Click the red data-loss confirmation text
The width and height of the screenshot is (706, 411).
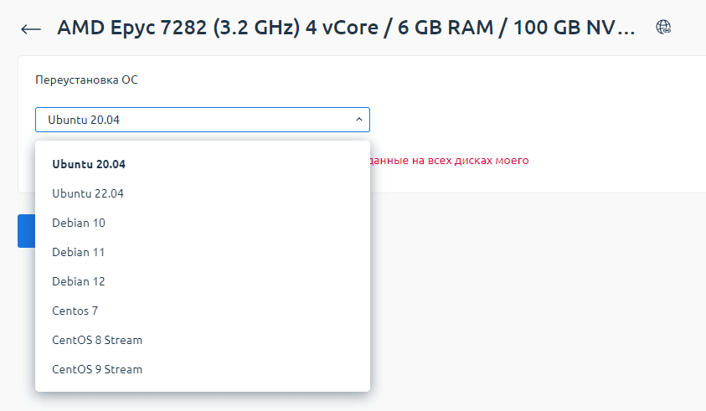point(449,160)
